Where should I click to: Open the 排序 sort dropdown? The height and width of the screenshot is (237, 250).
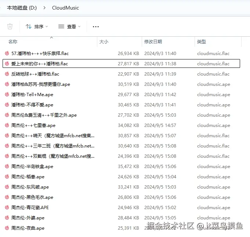click(37, 26)
